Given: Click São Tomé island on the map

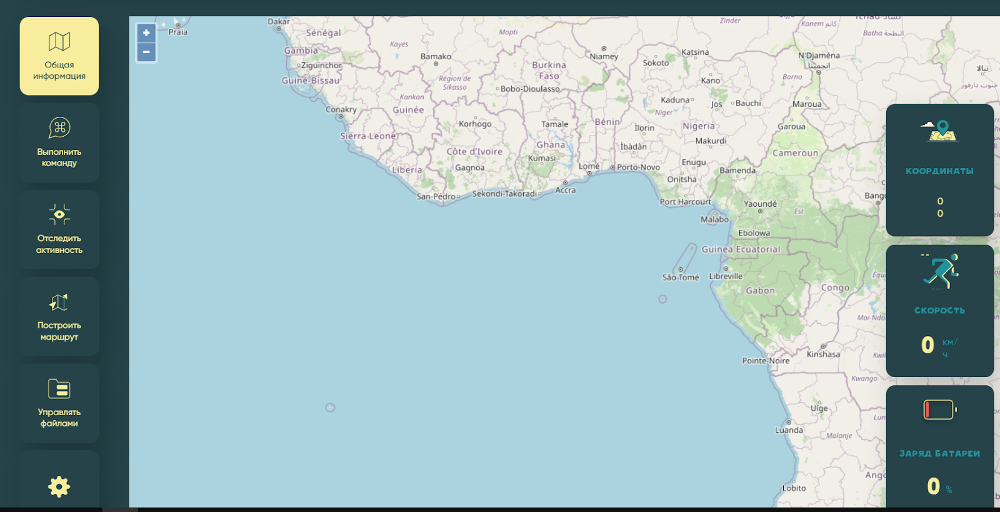Looking at the screenshot, I should tap(681, 270).
